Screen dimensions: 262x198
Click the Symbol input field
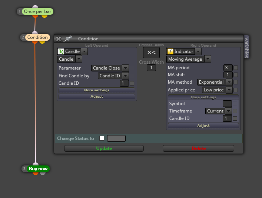(x=227, y=104)
